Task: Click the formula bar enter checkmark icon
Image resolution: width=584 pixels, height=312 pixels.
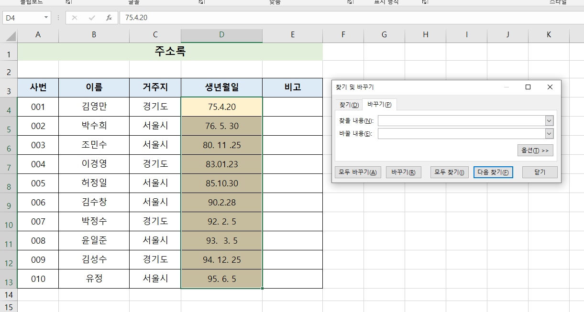Action: [x=92, y=18]
